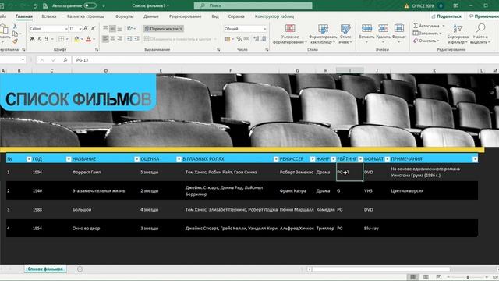
Task: Click the Очистить clear button
Action: pos(426,41)
